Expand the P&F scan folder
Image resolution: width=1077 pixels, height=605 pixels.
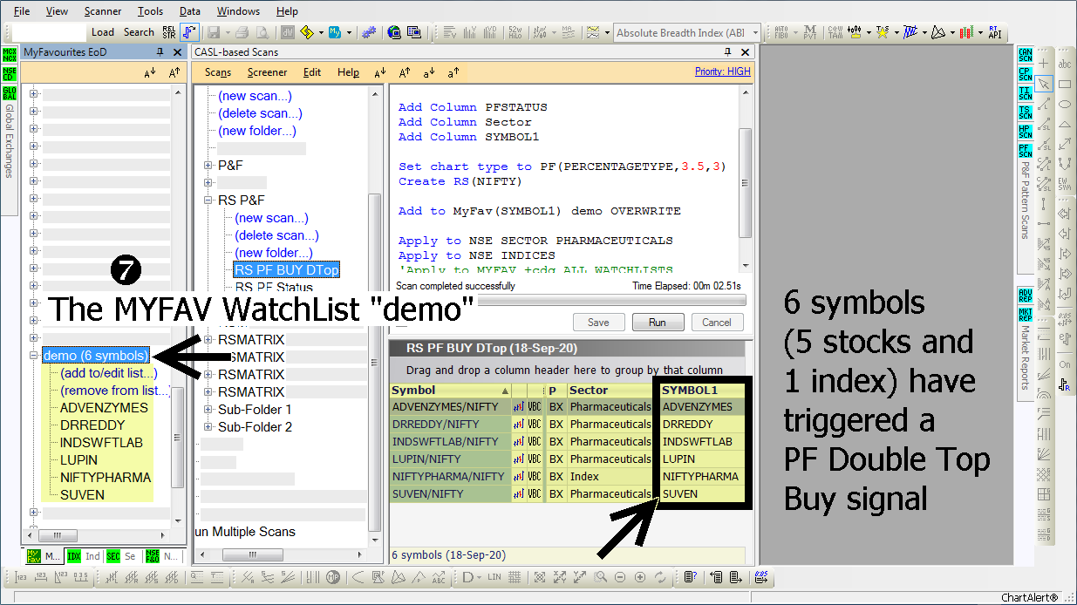(208, 166)
